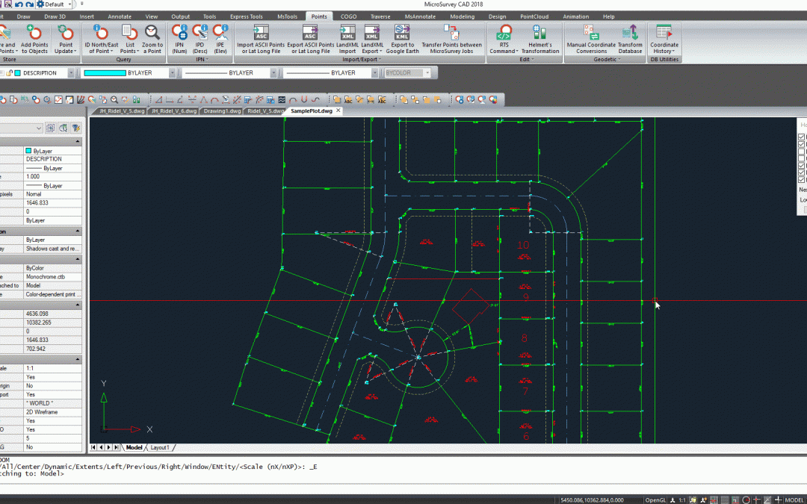Expand the cyan BYLAYER color dropdown
The image size is (807, 504).
coord(172,73)
